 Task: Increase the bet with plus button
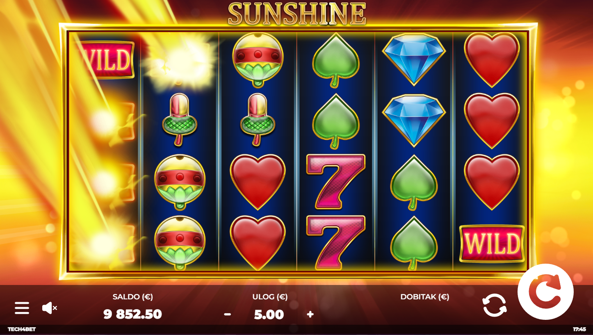[x=310, y=314]
